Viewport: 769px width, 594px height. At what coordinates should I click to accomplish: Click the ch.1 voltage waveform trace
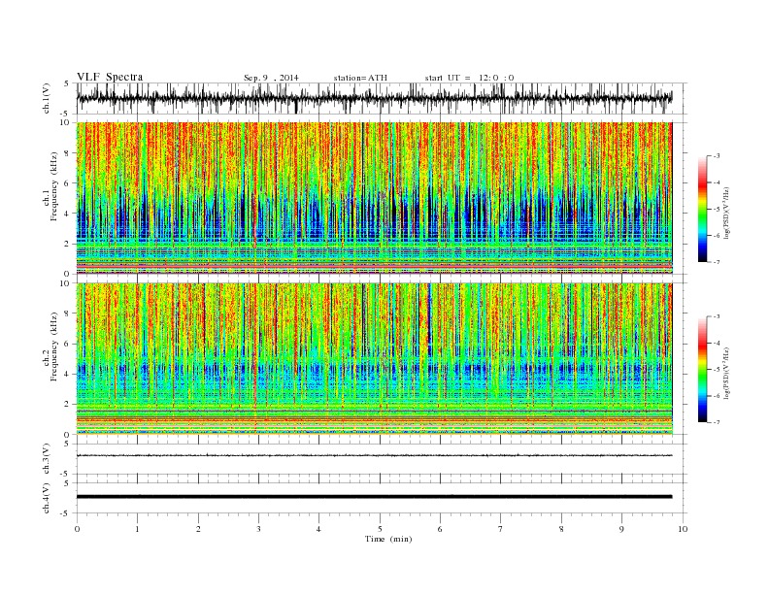(x=374, y=98)
